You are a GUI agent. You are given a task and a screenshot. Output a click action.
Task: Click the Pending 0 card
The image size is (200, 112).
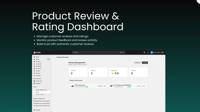(x=138, y=72)
